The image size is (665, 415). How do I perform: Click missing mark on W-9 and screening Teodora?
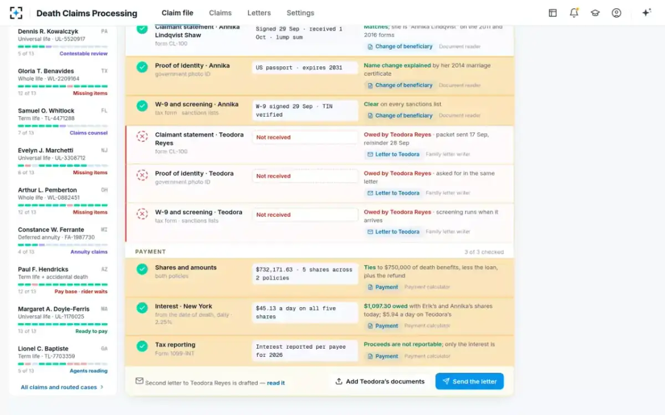(x=142, y=214)
